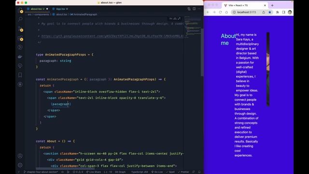Open the Extensions view
Image resolution: width=309 pixels, height=174 pixels.
(20, 38)
